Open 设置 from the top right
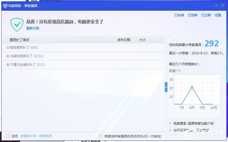 coord(218,15)
